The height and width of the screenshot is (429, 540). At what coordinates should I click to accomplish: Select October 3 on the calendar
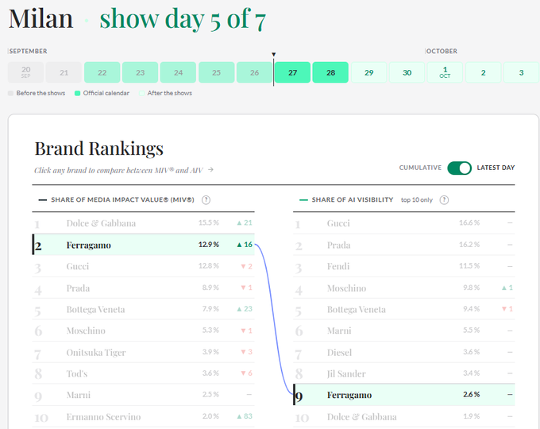click(522, 72)
